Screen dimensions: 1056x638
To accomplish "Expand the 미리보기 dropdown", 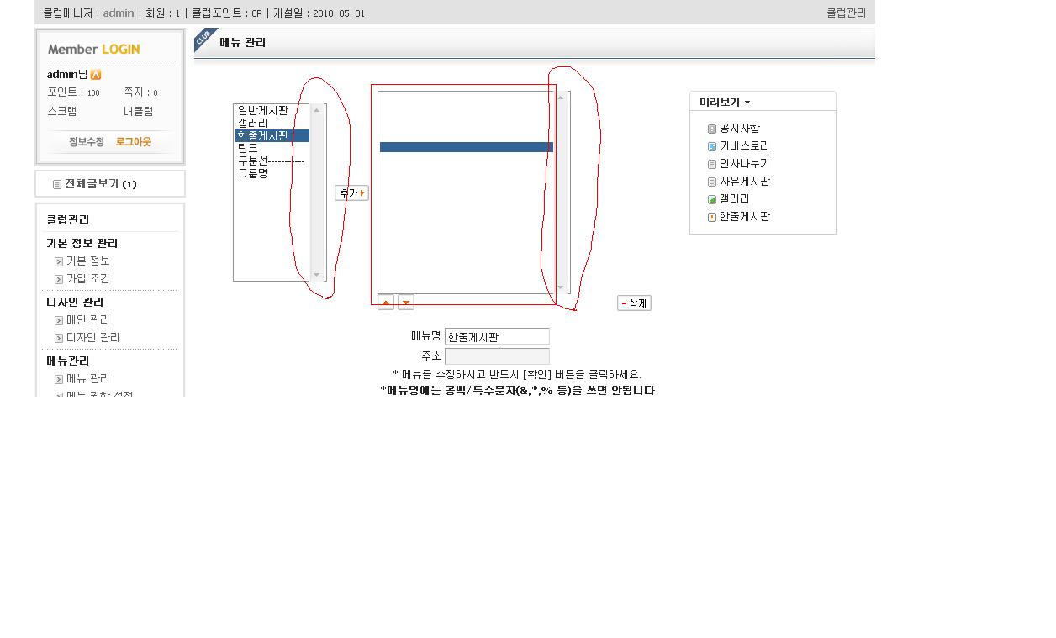I will (x=725, y=102).
